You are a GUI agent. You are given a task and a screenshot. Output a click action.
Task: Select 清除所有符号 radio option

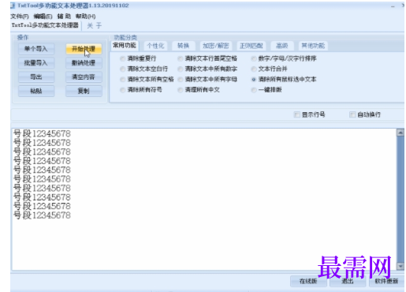pos(141,90)
